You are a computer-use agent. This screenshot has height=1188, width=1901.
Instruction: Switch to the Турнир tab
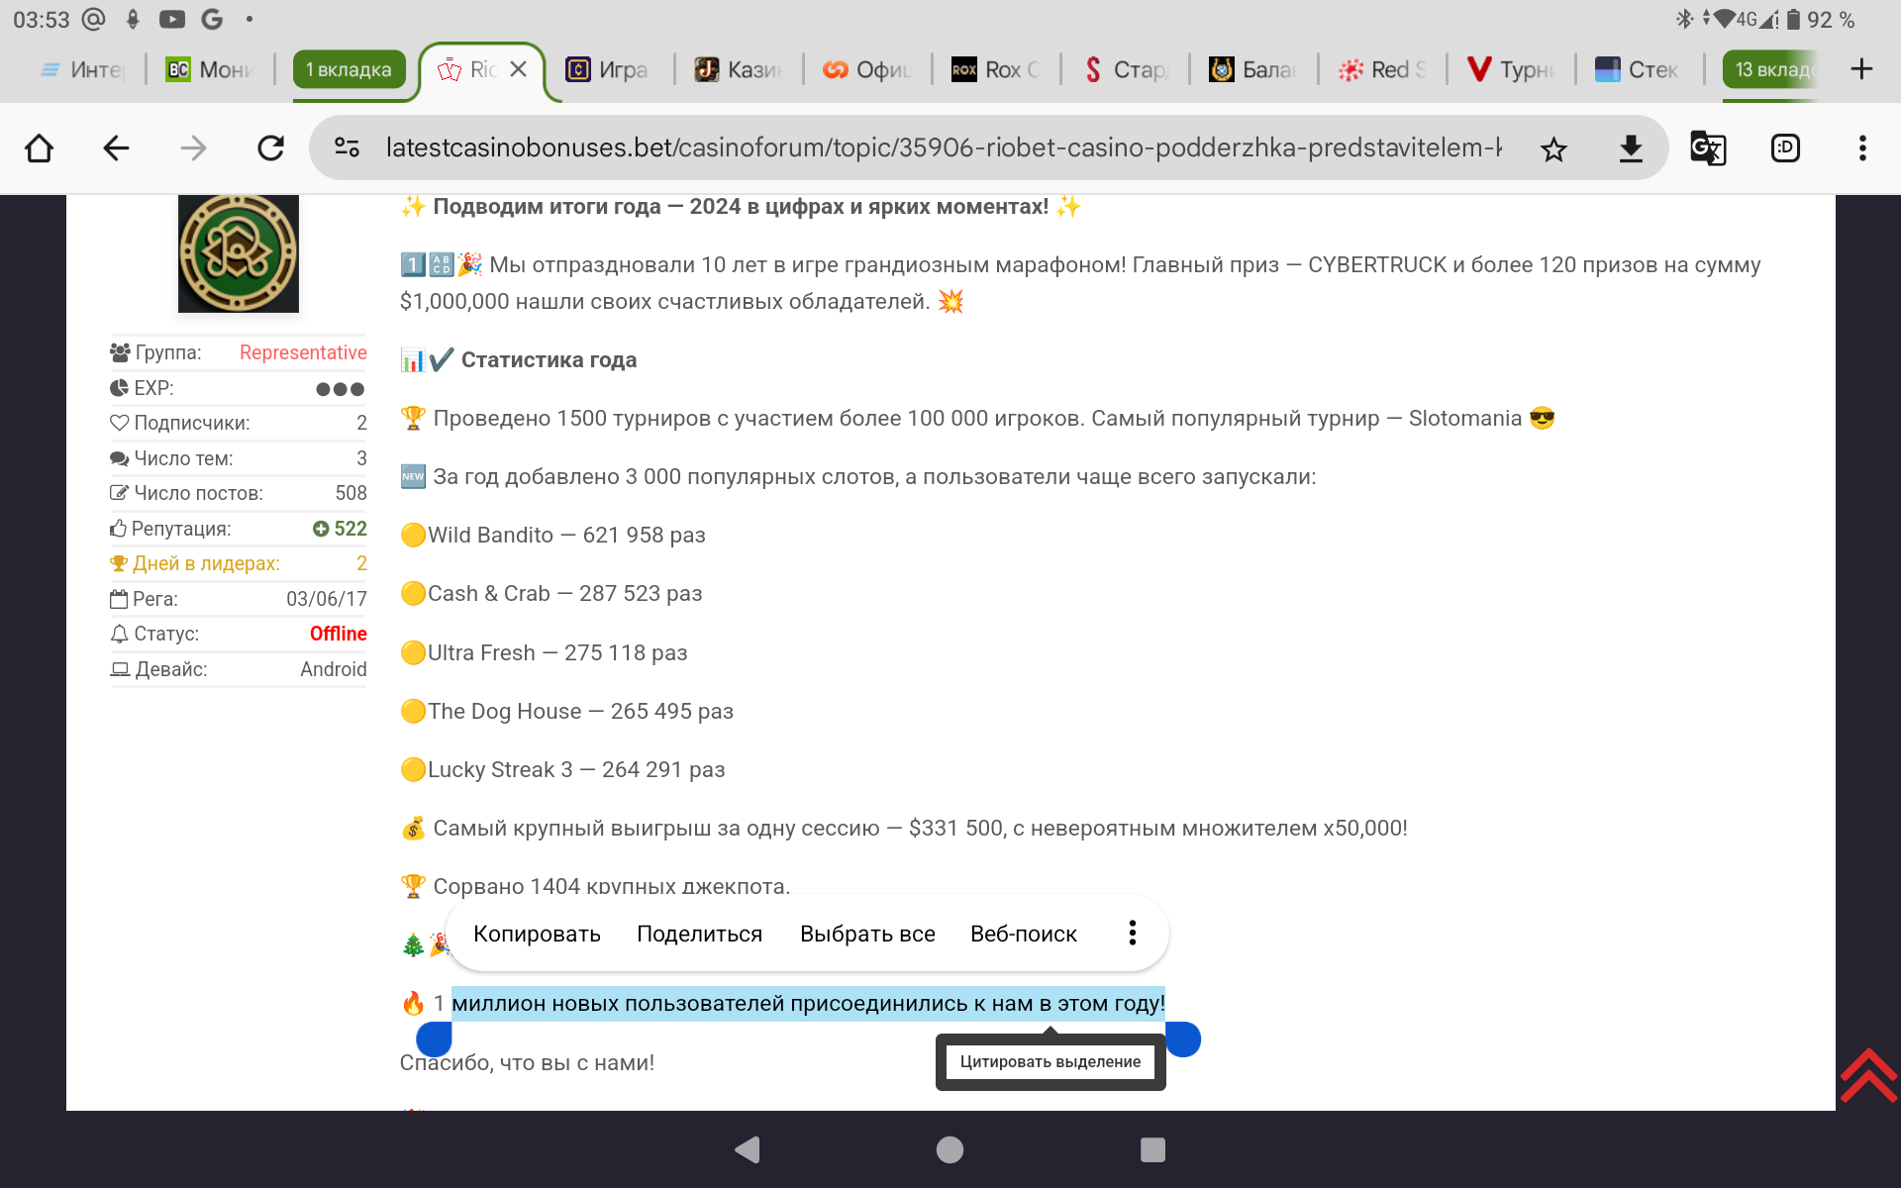click(1511, 69)
